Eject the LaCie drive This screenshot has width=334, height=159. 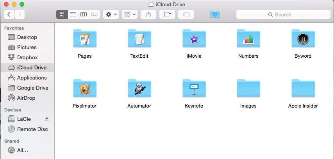coord(47,119)
